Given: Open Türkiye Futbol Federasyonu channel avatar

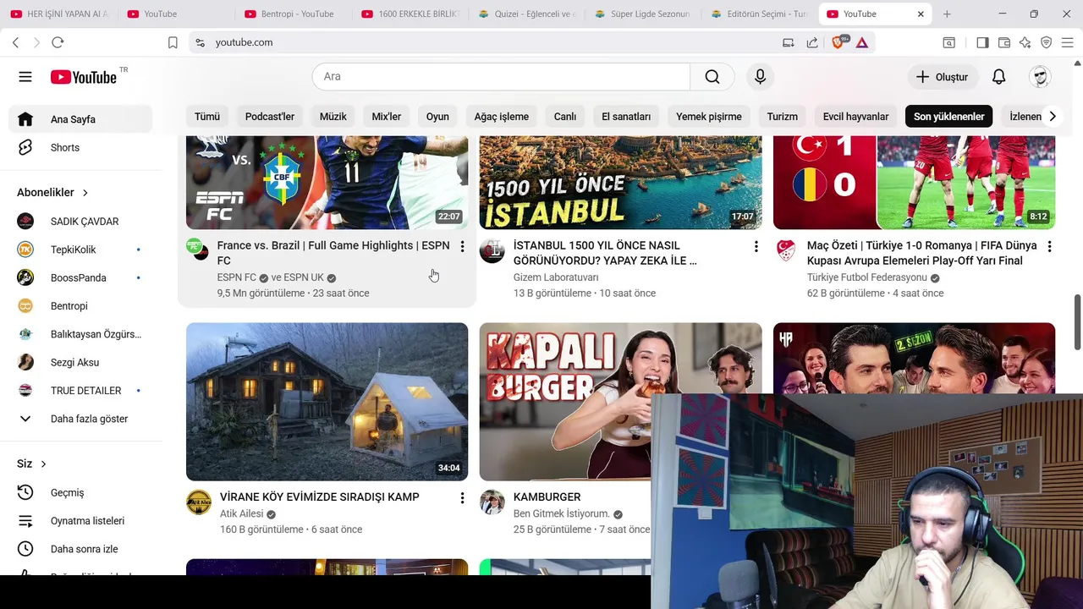Looking at the screenshot, I should click(x=785, y=250).
